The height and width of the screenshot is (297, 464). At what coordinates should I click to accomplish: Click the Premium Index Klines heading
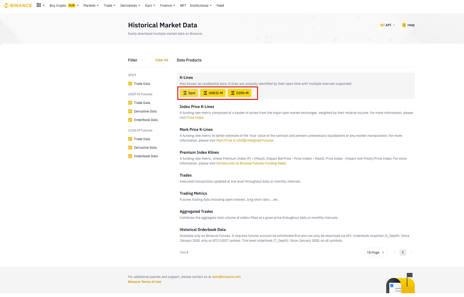point(199,152)
